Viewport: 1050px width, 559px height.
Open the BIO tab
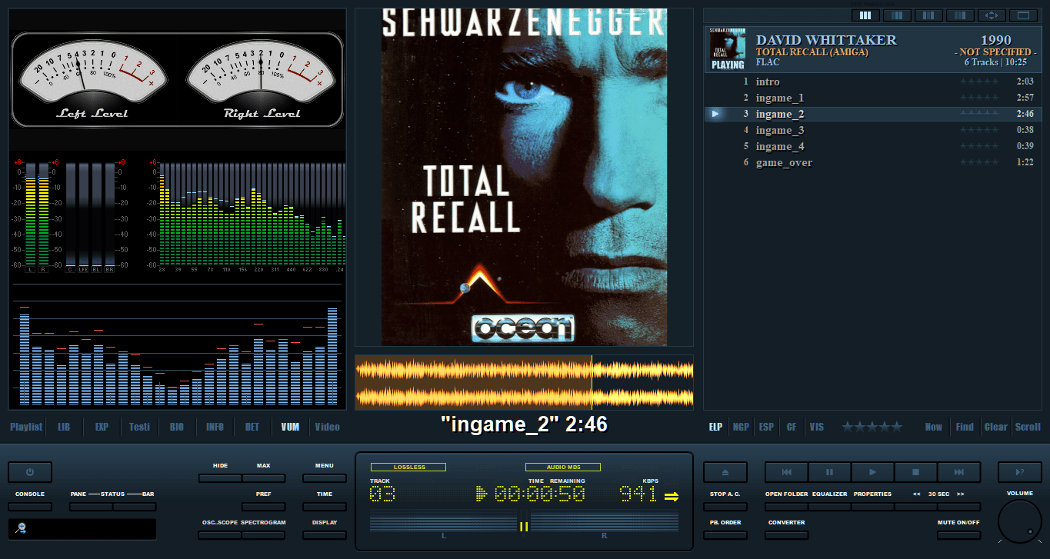(177, 427)
